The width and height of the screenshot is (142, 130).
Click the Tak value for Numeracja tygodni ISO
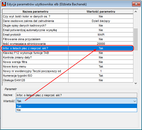tap(101, 76)
